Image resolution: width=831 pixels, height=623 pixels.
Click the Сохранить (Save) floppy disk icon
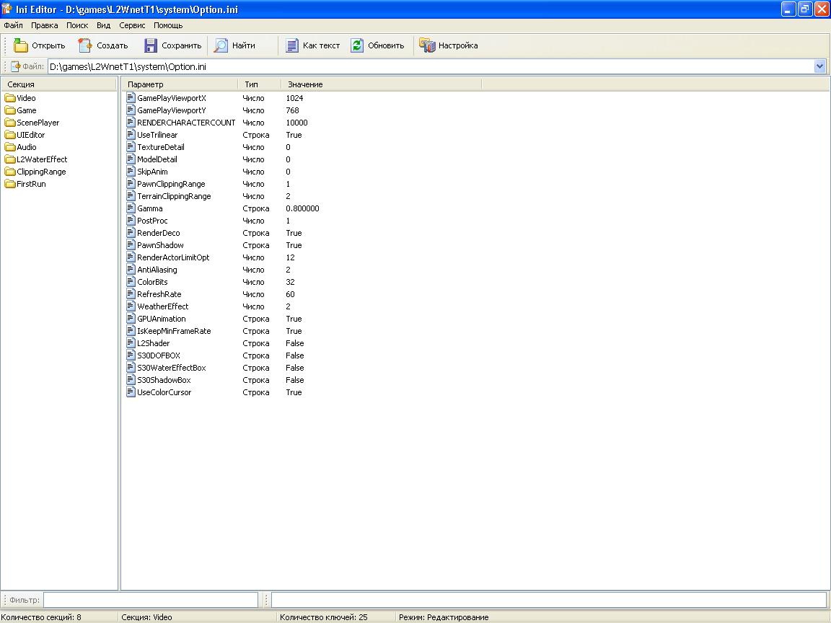tap(150, 45)
